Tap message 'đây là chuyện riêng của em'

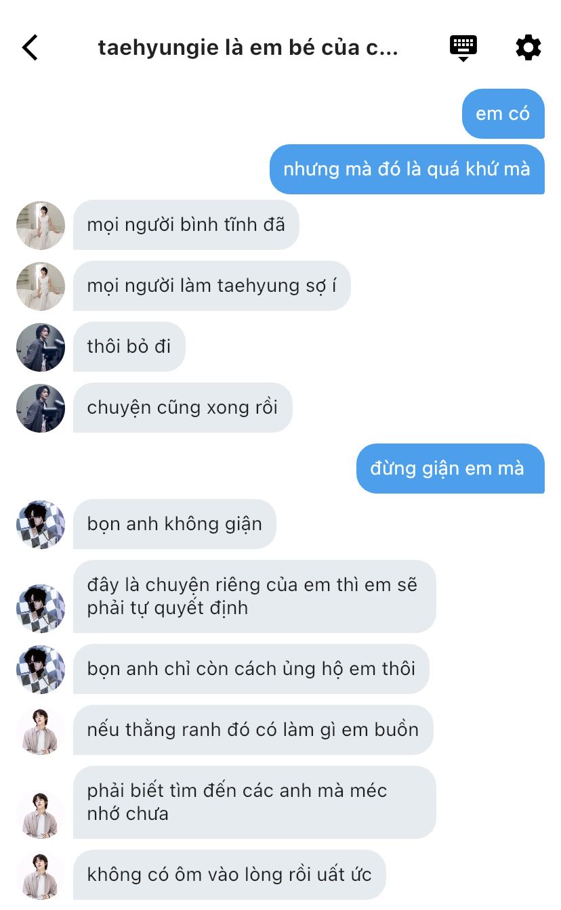point(254,597)
